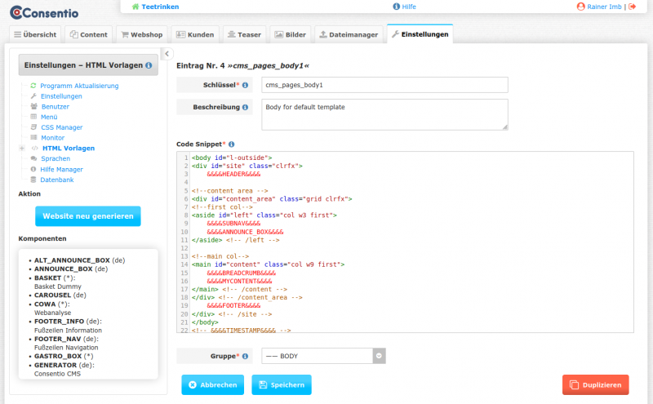653x404 pixels.
Task: Click into the Schlüssel text field
Action: coord(384,85)
